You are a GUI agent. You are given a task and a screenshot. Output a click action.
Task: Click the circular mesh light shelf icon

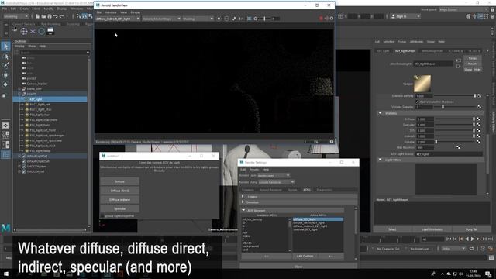tap(41, 31)
